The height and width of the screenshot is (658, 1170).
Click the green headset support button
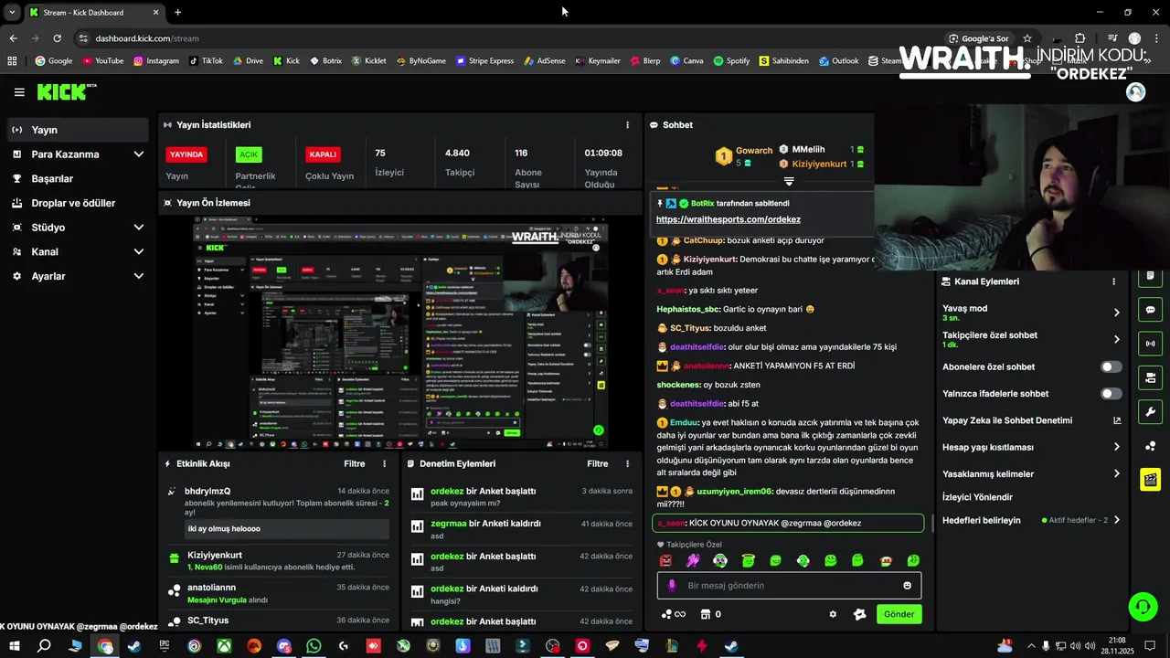coord(1142,606)
